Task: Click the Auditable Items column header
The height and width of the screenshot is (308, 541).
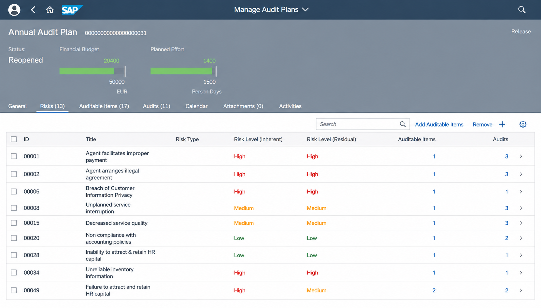Action: [417, 139]
